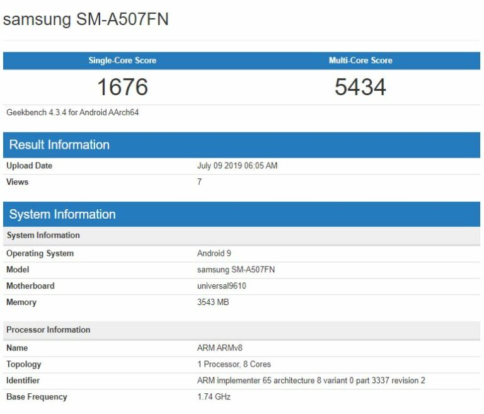Click the Views count value 7
The width and height of the screenshot is (484, 414).
point(200,182)
